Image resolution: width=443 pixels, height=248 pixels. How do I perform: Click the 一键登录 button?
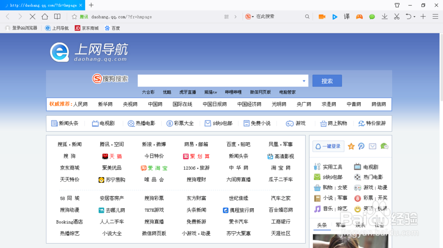pos(328,146)
